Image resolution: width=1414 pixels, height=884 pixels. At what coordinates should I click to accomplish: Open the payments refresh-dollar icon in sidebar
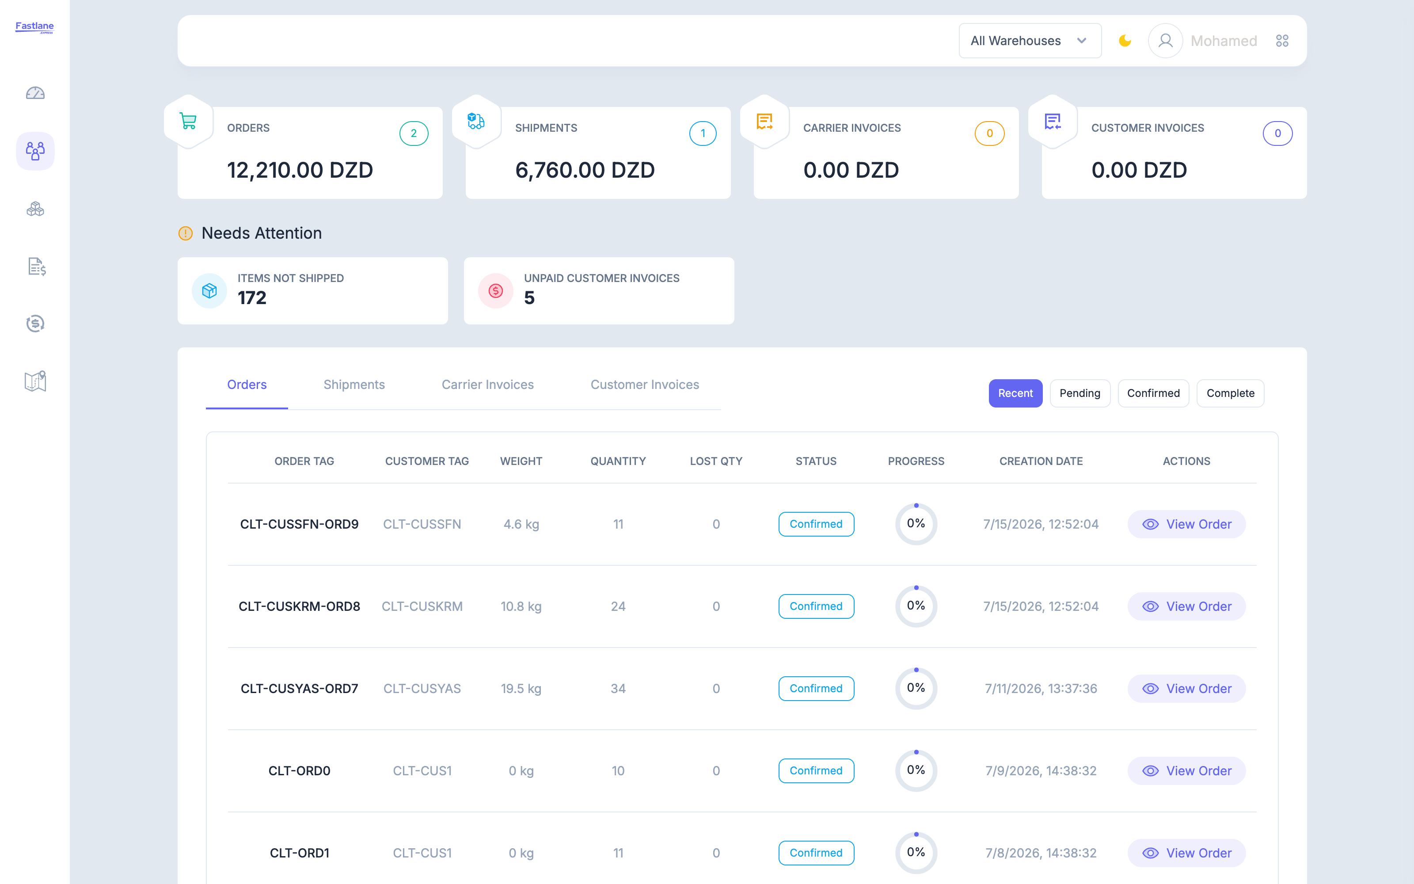pos(35,323)
